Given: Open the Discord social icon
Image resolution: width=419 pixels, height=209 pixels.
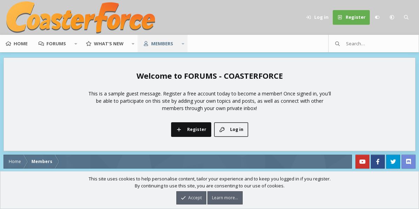Looking at the screenshot, I should 409,162.
